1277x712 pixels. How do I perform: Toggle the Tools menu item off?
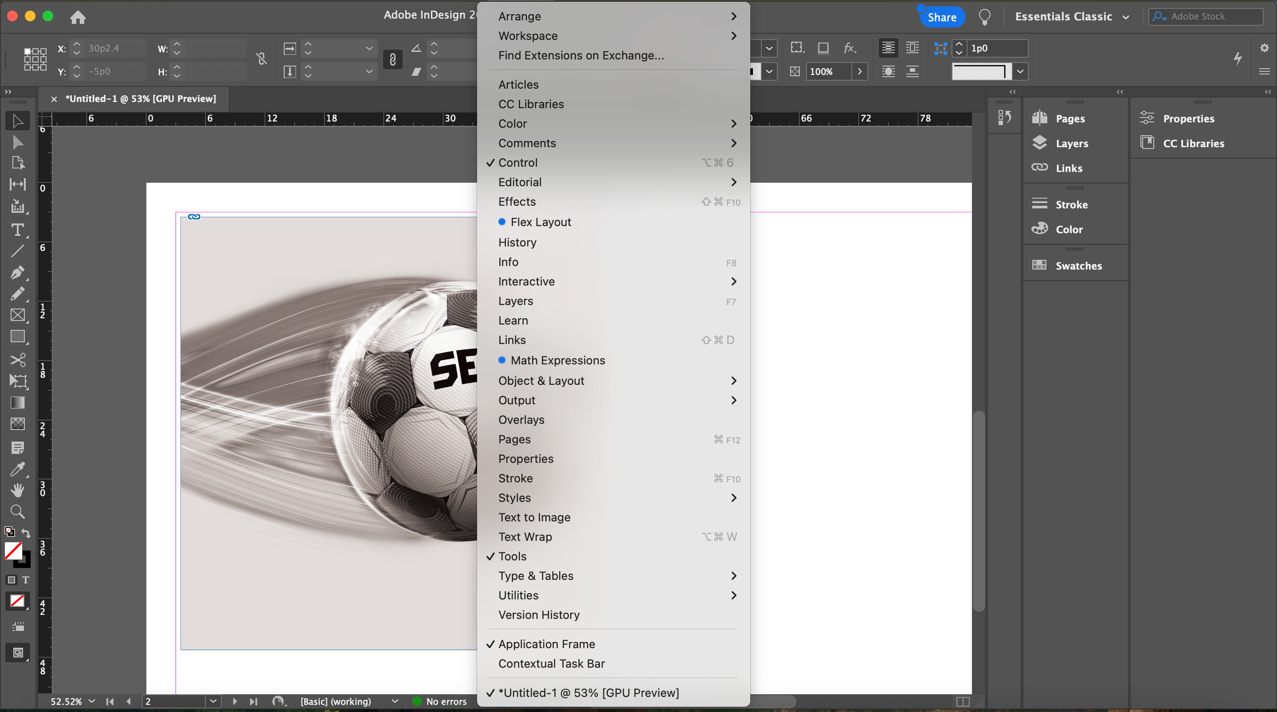click(x=512, y=556)
